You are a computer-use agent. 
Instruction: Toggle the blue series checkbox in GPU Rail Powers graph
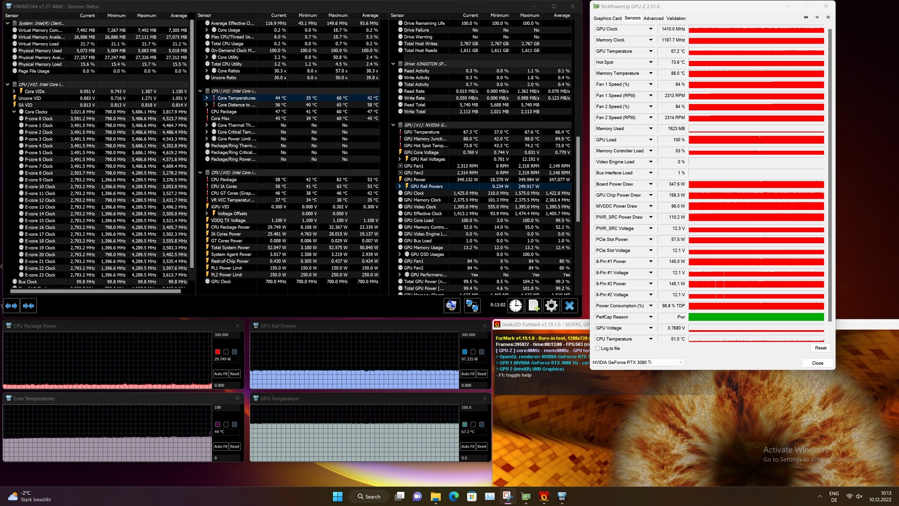pos(464,352)
